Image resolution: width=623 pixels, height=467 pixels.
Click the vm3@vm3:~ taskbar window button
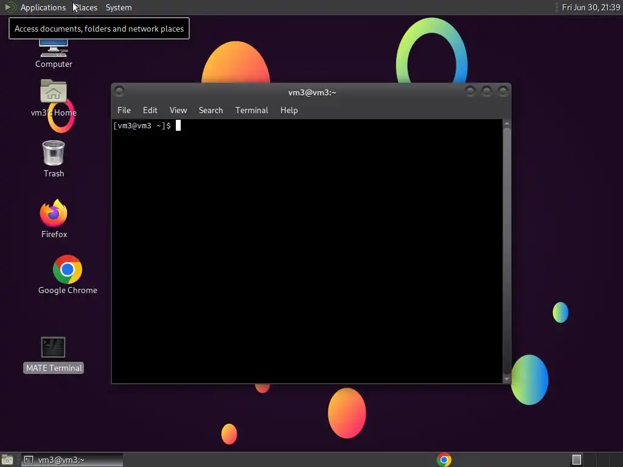pos(72,460)
